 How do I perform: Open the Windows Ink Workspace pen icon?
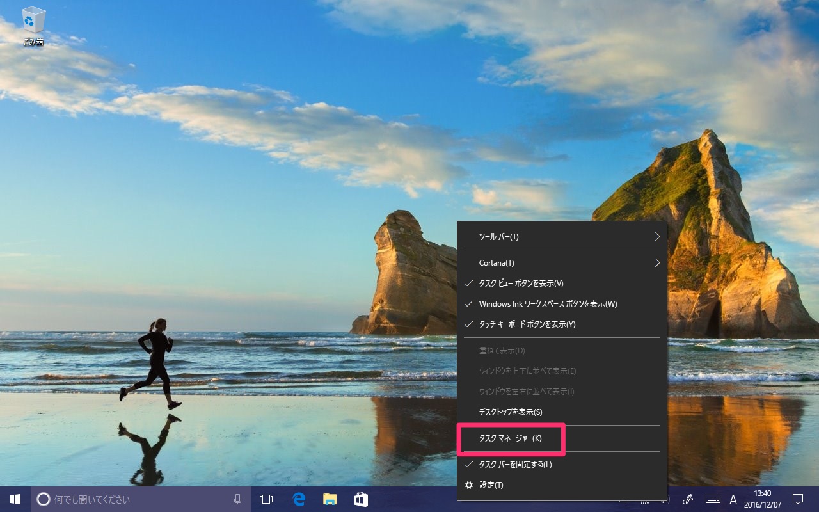(688, 499)
